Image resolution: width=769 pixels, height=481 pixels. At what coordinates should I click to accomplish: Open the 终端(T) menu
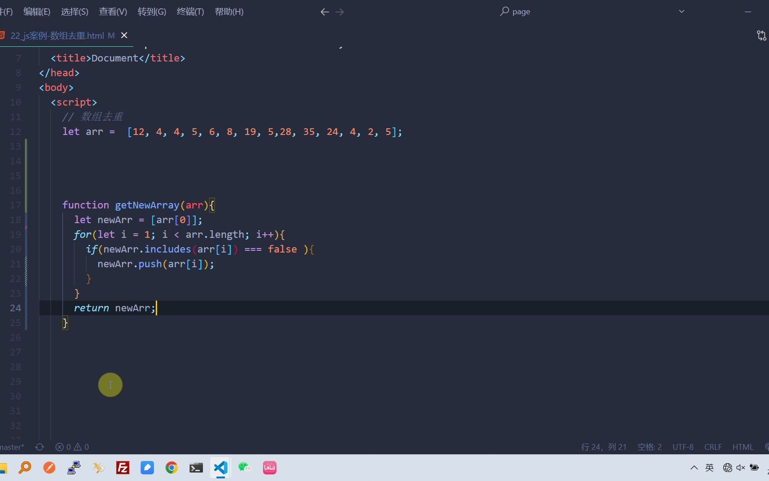point(190,12)
